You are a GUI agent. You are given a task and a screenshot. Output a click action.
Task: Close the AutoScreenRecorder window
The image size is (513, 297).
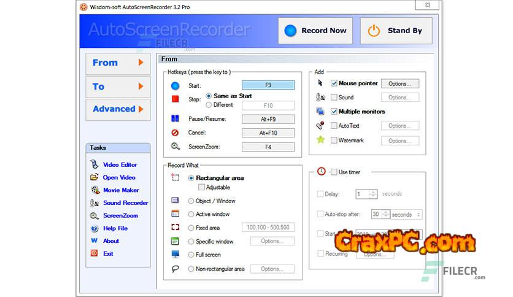click(x=427, y=5)
